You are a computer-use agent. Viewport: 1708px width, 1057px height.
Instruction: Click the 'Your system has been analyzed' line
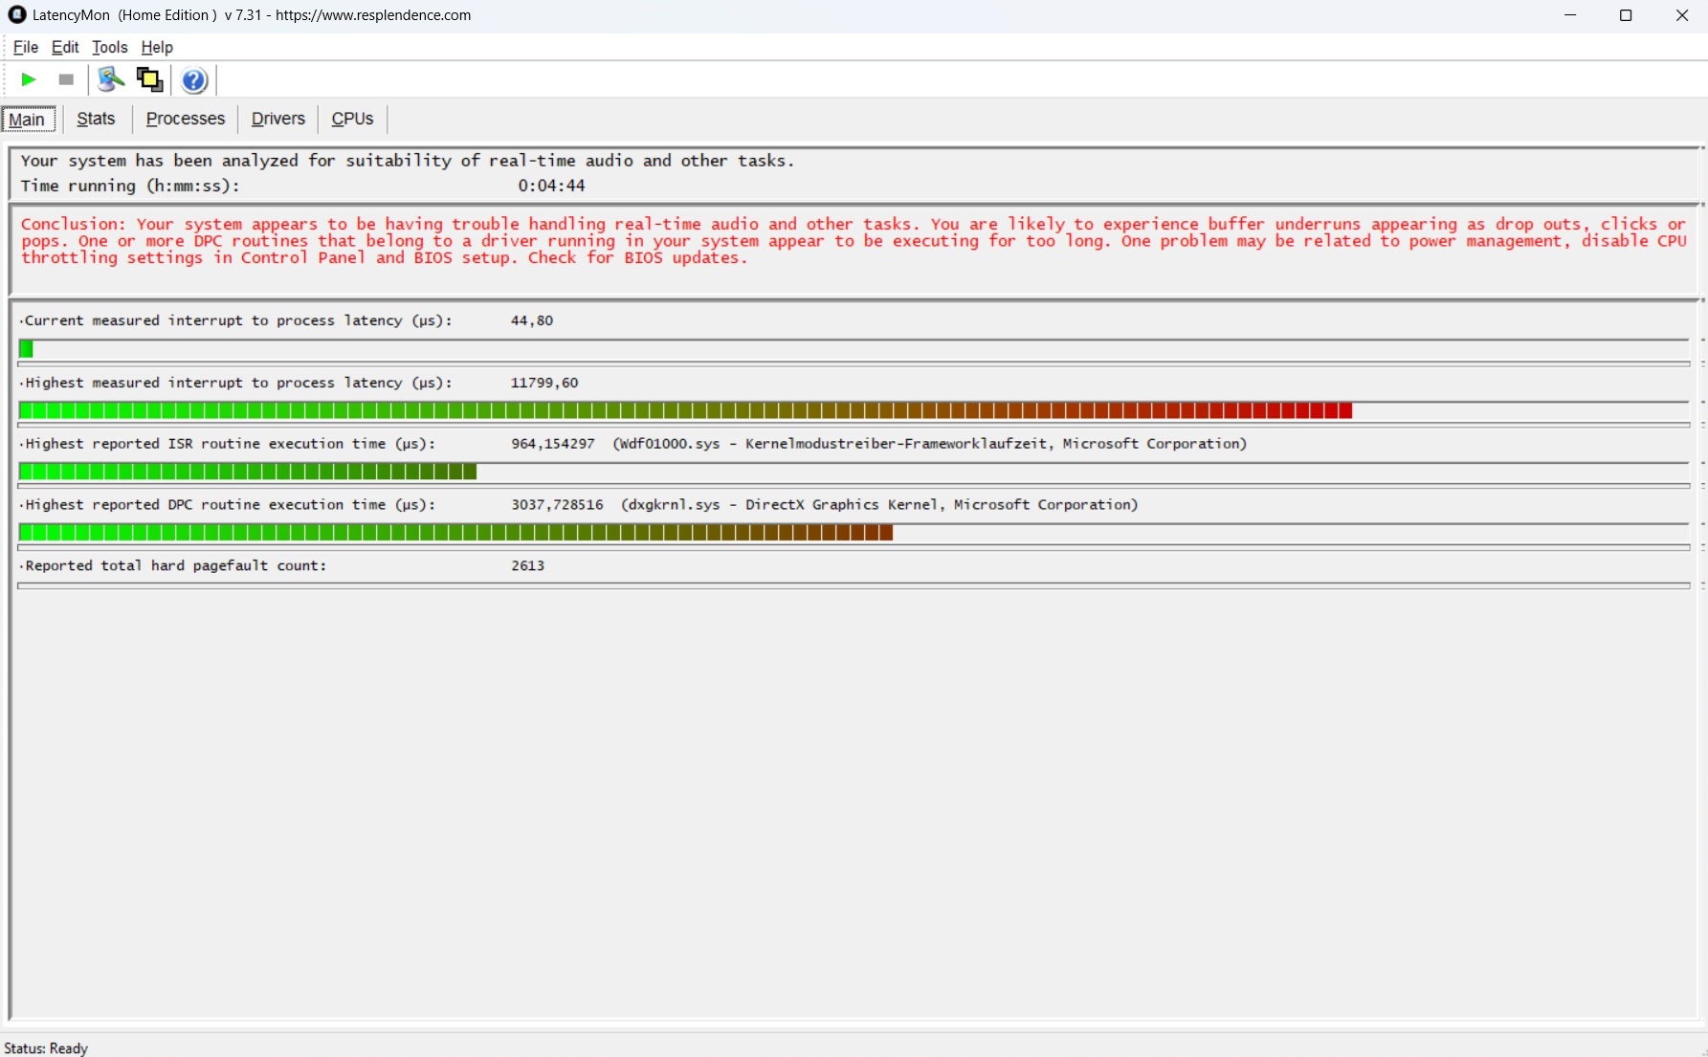pyautogui.click(x=408, y=161)
